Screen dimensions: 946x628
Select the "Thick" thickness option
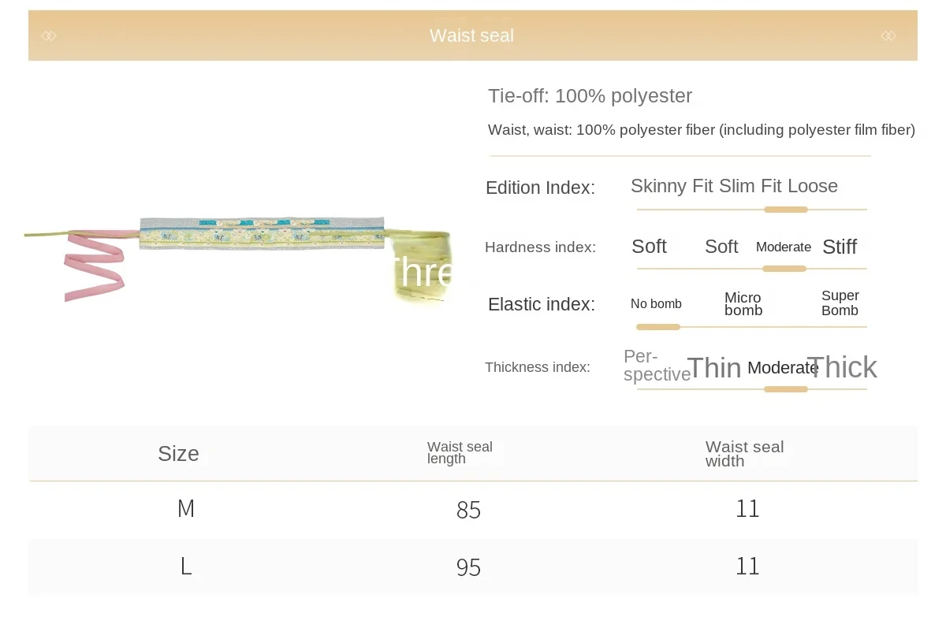point(842,367)
